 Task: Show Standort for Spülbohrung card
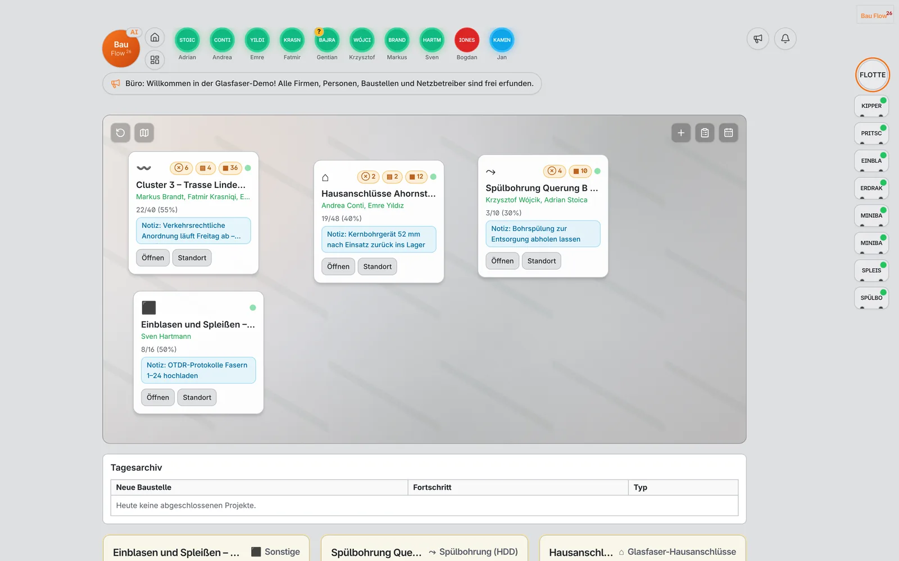(x=542, y=261)
